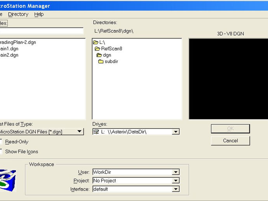Open the User workspace dropdown
This screenshot has height=201, width=268.
(176, 172)
